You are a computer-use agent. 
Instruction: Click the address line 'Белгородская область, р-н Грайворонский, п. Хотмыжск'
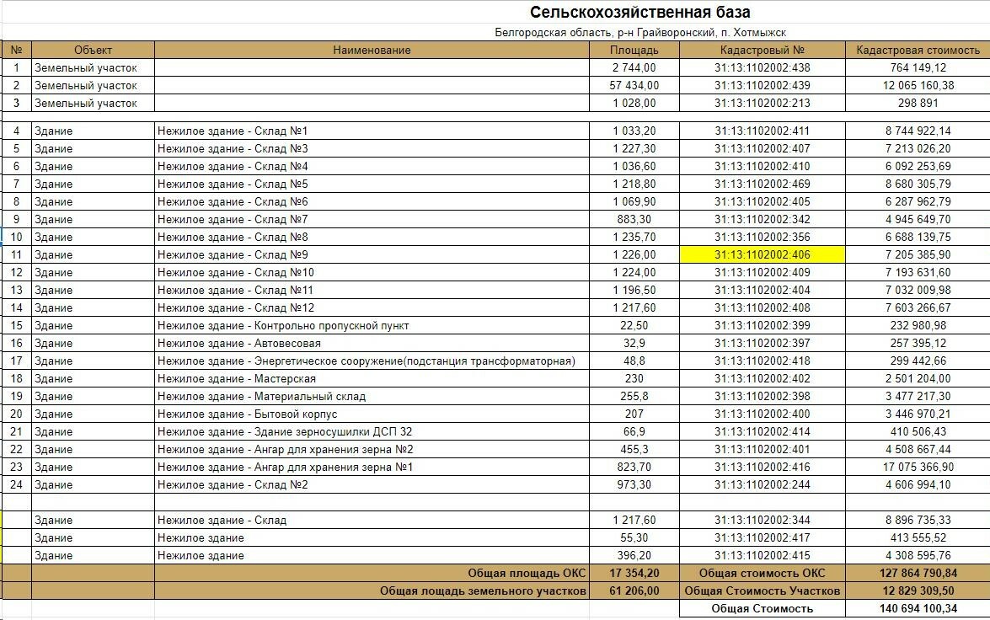point(640,33)
